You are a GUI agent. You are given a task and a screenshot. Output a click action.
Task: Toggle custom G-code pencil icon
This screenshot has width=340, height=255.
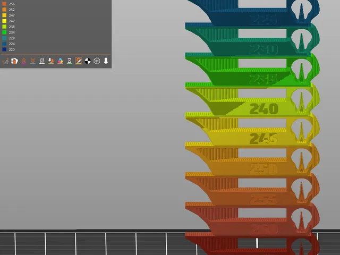point(79,61)
